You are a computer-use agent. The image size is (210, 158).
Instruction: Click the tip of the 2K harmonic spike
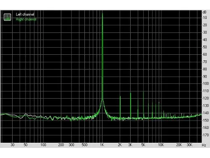(120, 96)
